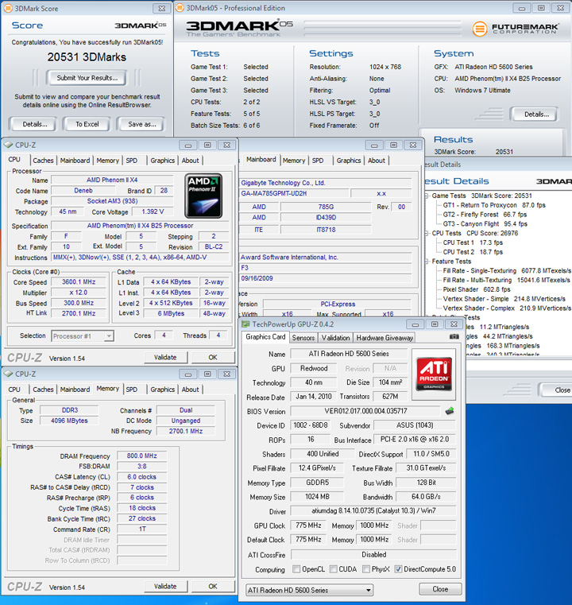Open Mainboard tab in upper CPU-Z
Image resolution: width=572 pixels, height=605 pixels.
[75, 161]
